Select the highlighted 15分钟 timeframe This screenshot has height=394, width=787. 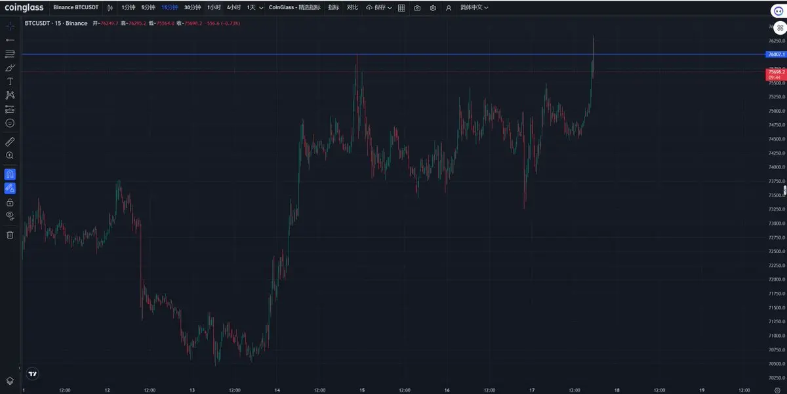tap(169, 8)
